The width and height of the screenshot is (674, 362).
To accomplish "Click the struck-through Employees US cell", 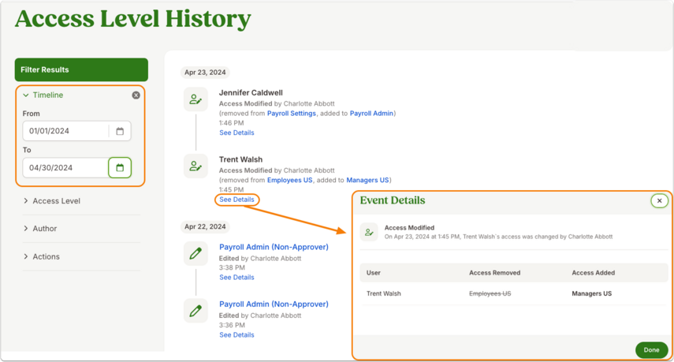I will (490, 293).
